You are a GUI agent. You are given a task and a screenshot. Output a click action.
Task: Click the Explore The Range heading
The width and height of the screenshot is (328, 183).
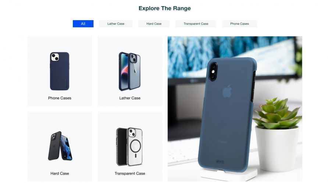[x=165, y=8]
